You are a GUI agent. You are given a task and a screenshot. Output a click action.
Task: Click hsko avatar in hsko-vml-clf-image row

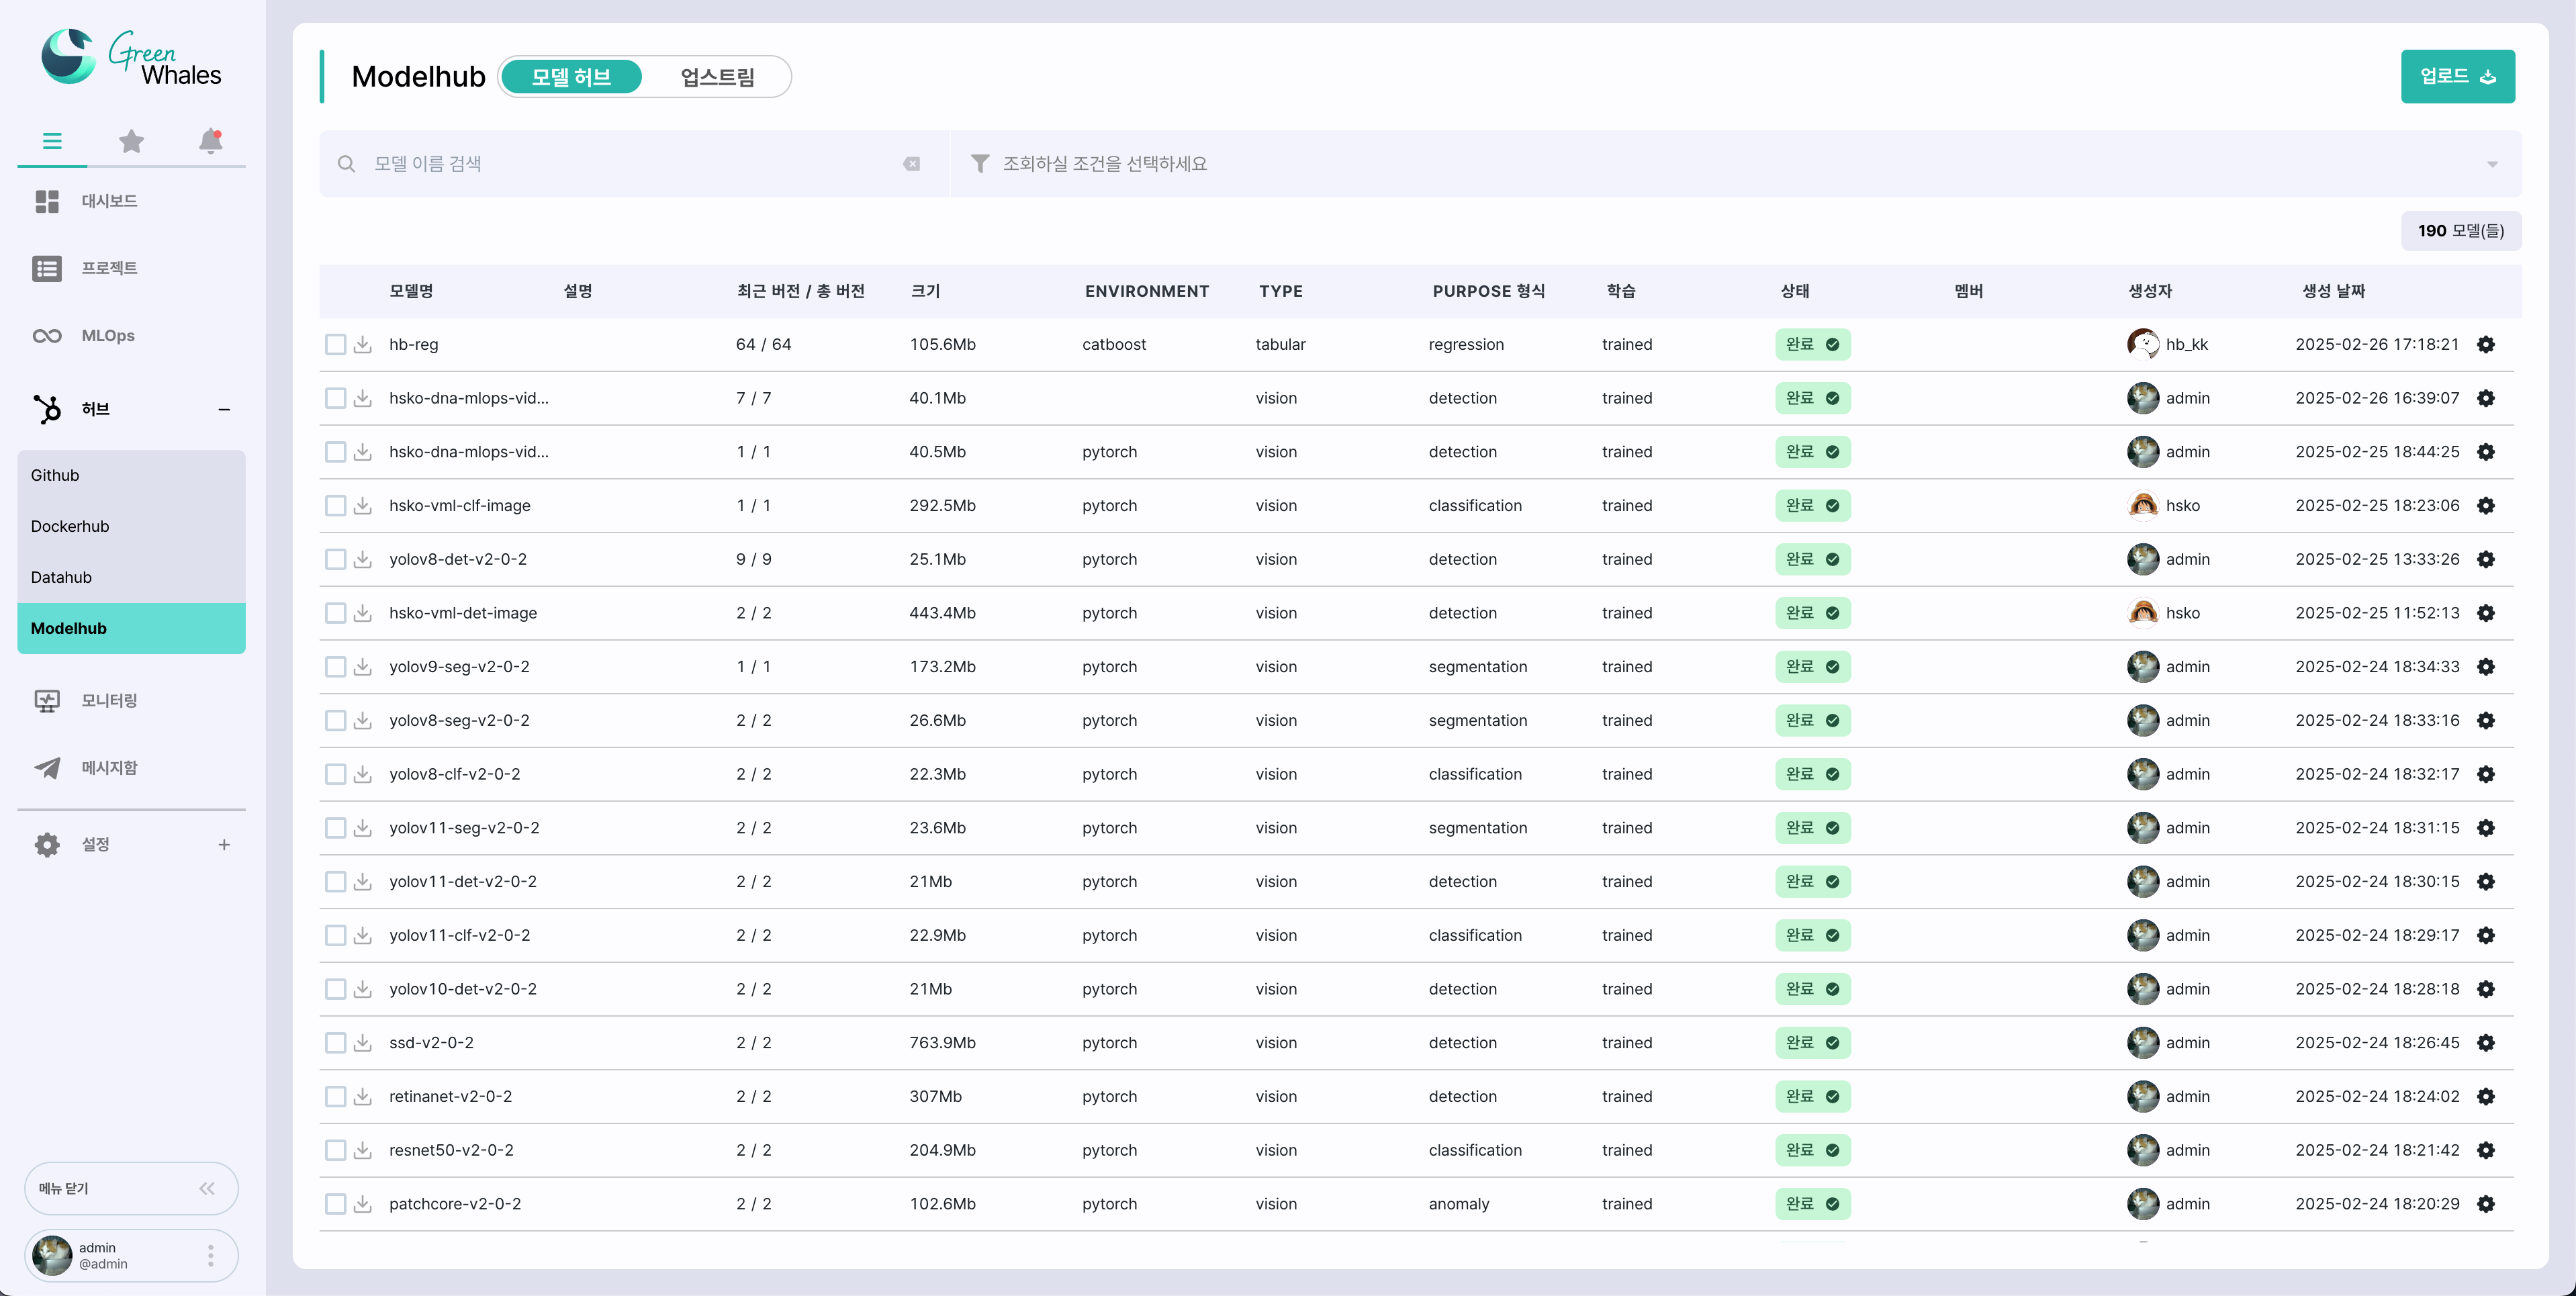pos(2142,505)
